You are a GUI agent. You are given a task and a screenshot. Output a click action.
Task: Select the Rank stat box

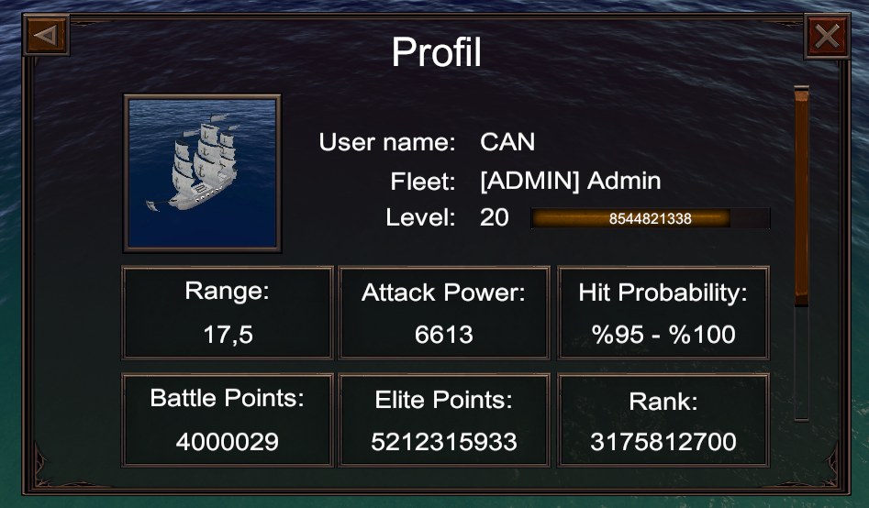tap(663, 419)
